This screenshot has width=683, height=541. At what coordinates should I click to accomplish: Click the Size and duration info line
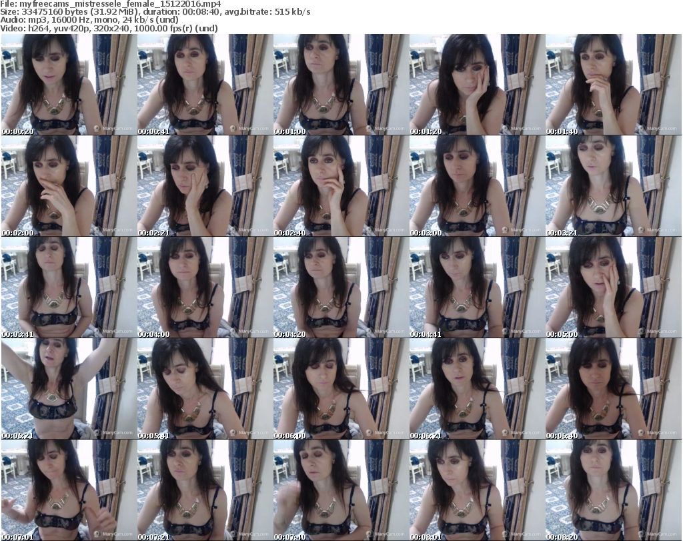coord(155,12)
